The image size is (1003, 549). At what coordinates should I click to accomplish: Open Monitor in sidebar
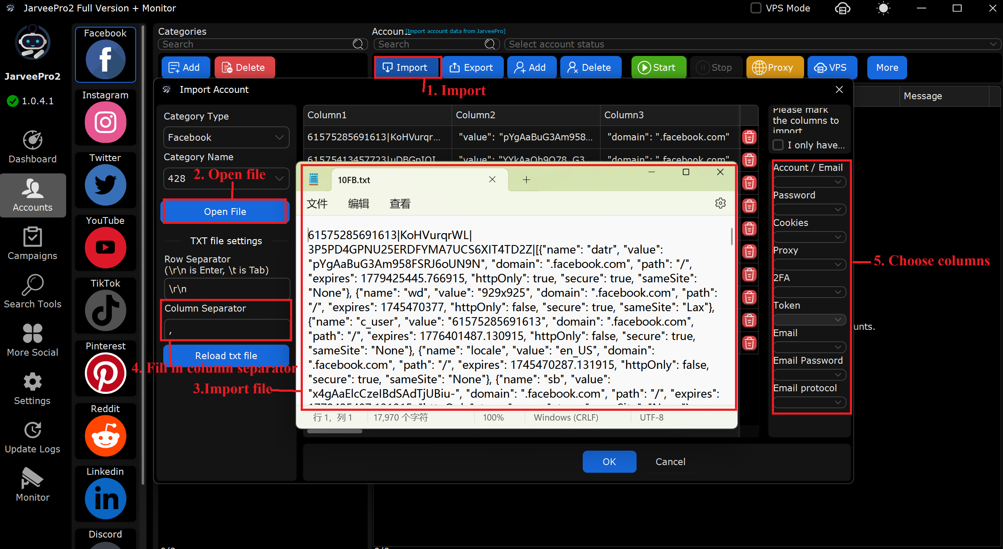point(33,485)
